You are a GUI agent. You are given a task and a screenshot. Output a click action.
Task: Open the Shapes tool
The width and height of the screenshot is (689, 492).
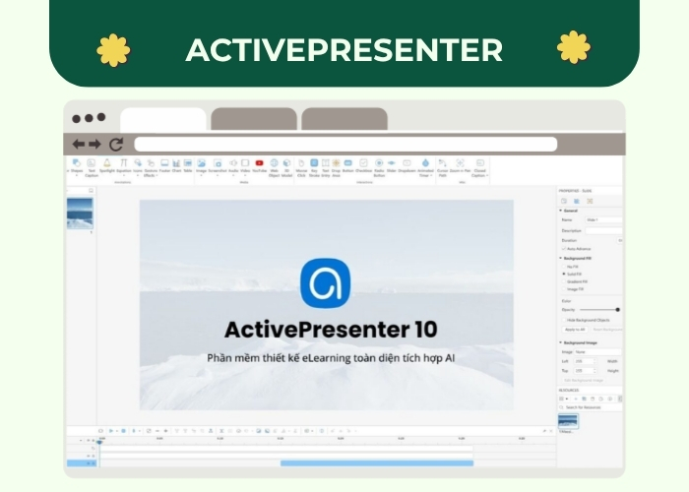[x=77, y=167]
